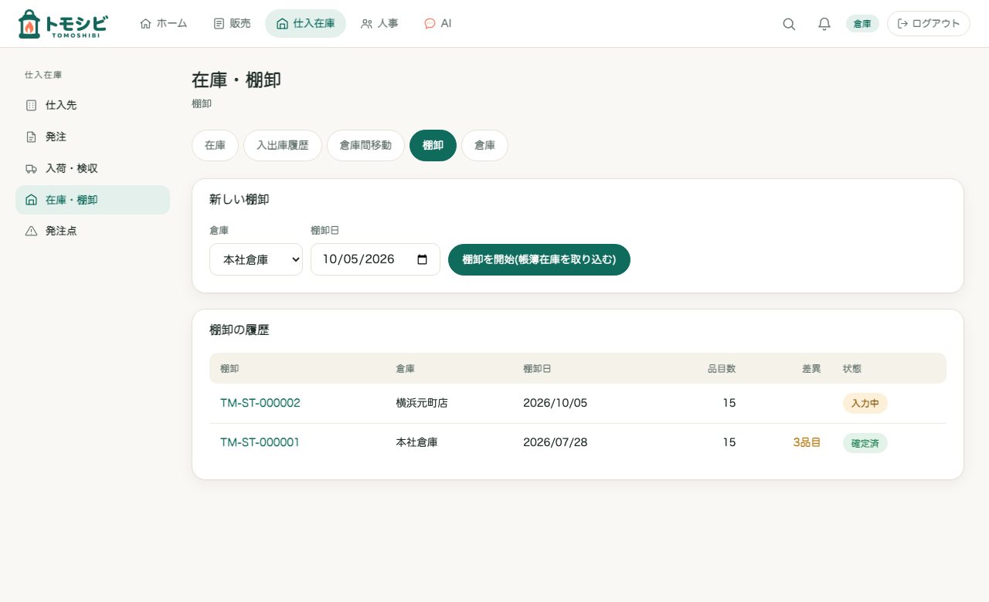Click the 品目数 column header
This screenshot has width=989, height=602.
tap(722, 369)
